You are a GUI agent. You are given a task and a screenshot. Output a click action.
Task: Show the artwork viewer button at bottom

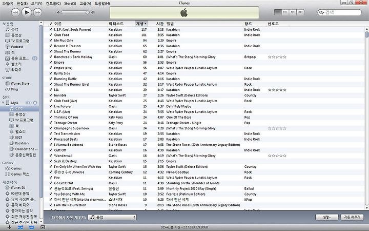click(43, 227)
